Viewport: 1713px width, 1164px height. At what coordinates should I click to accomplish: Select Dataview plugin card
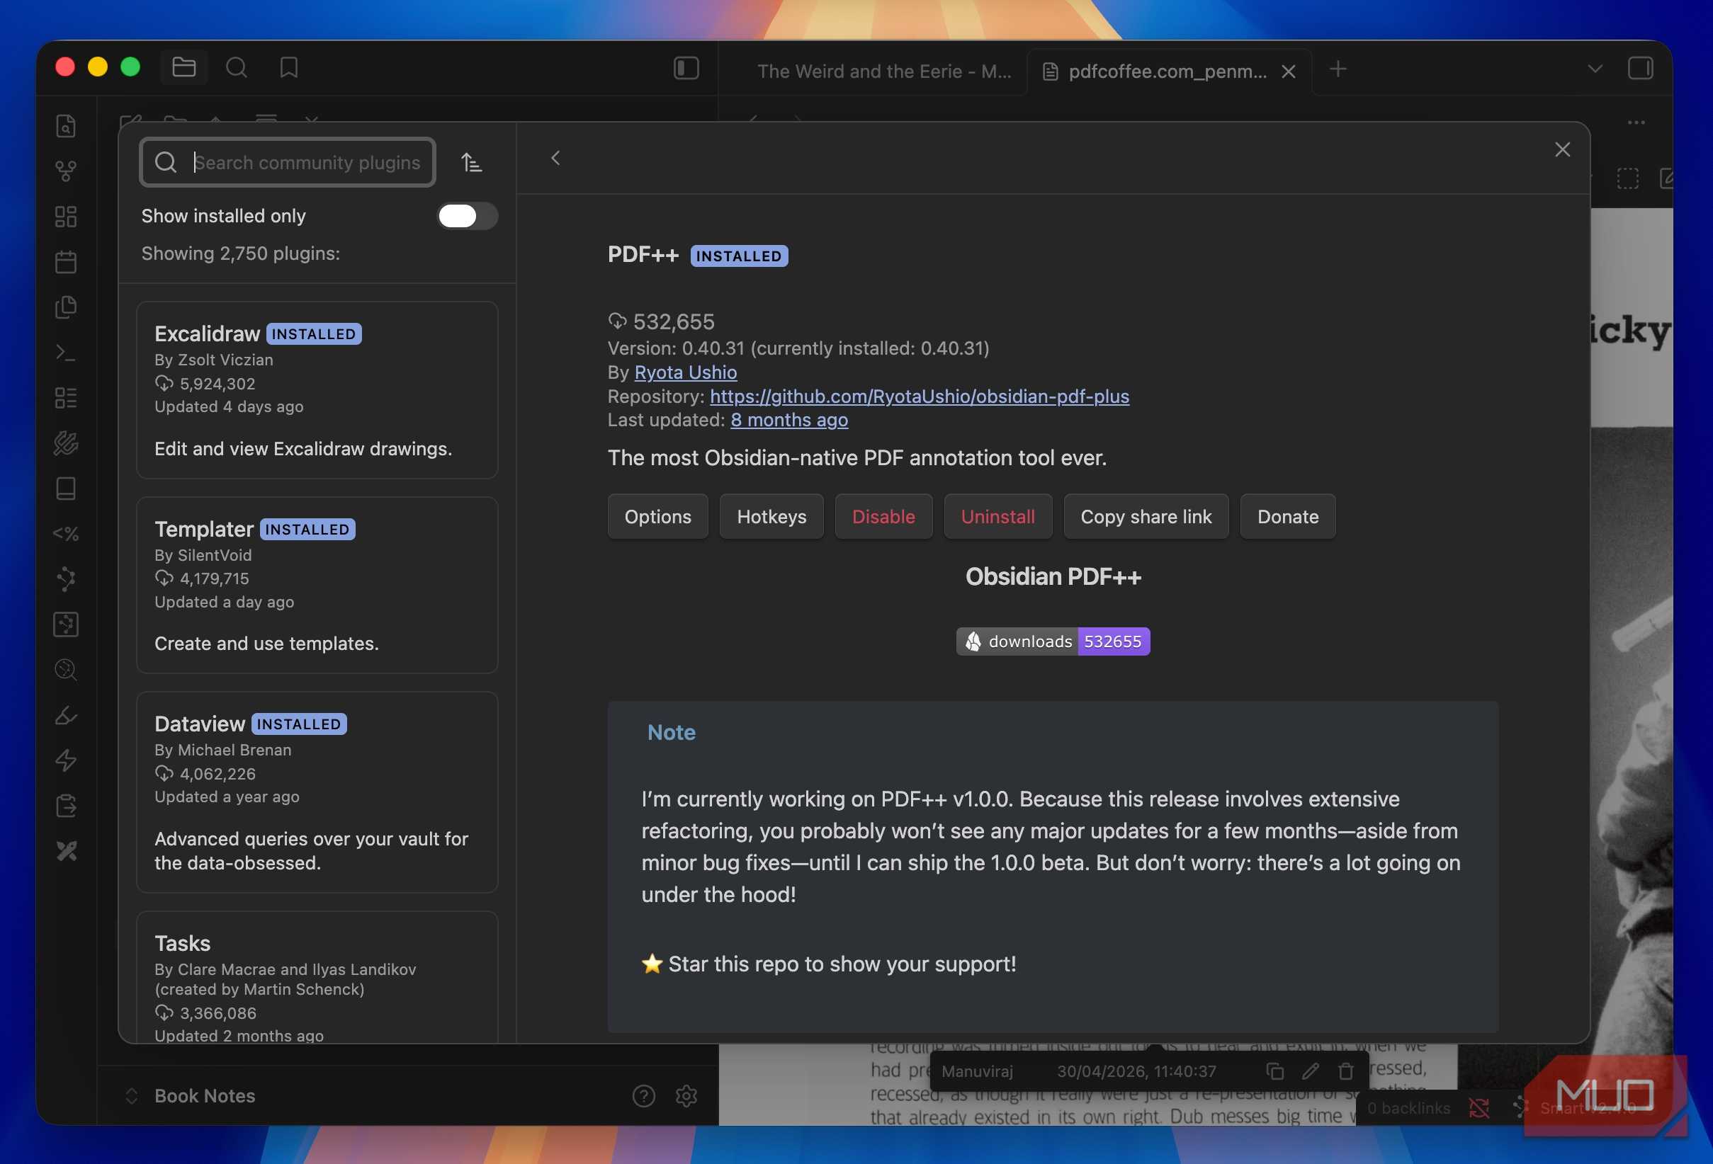(x=317, y=792)
